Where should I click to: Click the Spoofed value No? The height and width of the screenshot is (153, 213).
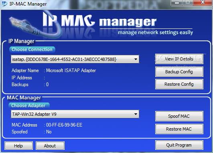click(49, 132)
